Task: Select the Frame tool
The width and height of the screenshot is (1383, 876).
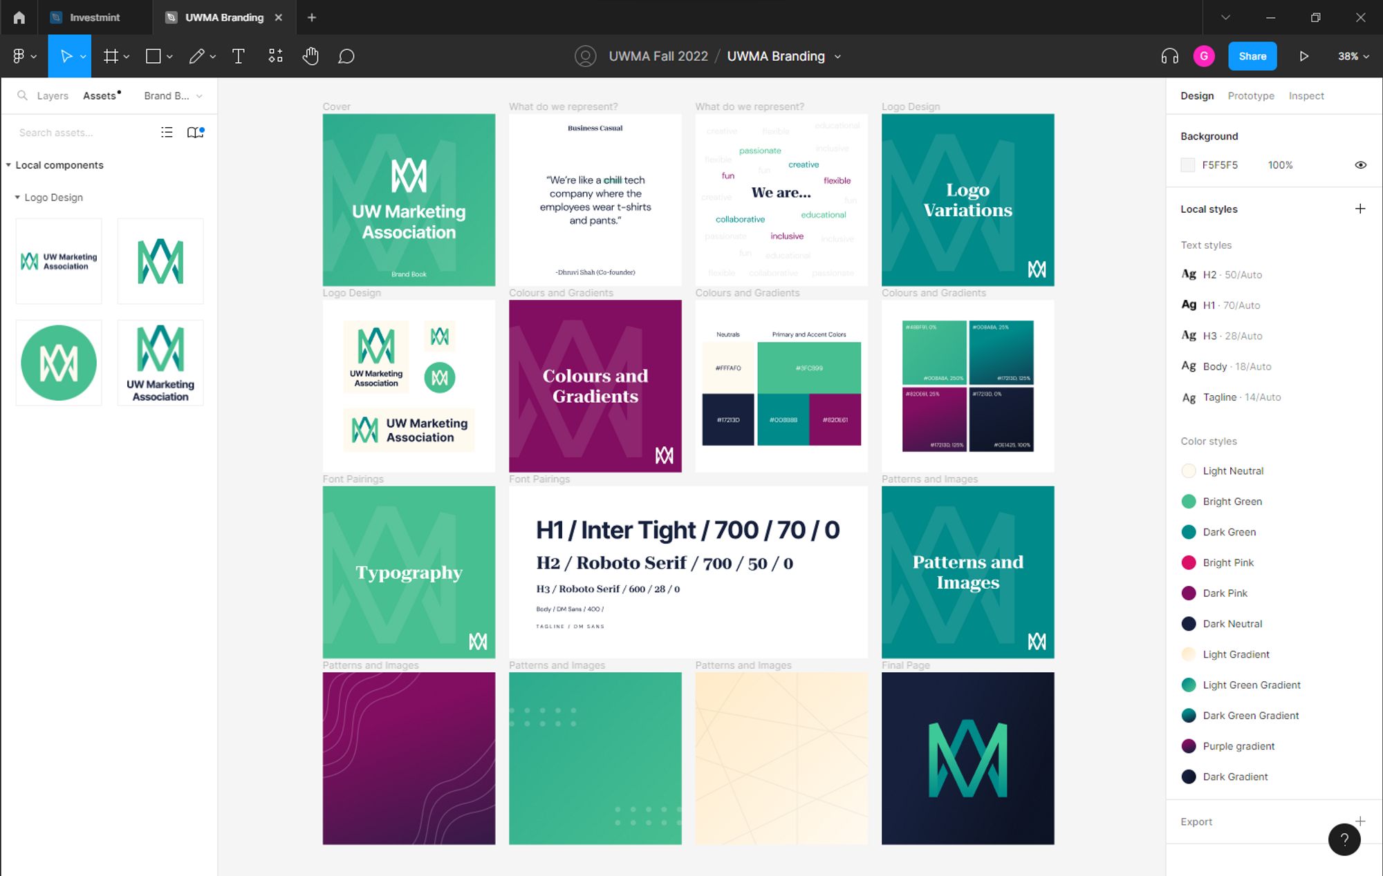Action: [x=111, y=56]
